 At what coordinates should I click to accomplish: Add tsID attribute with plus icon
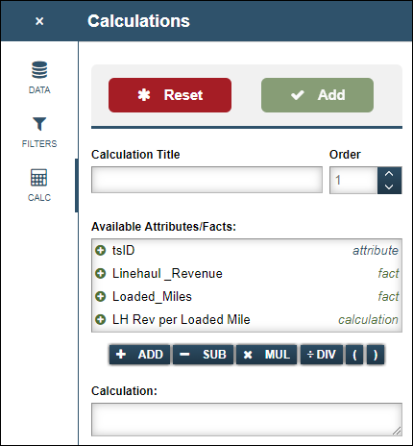(x=101, y=251)
